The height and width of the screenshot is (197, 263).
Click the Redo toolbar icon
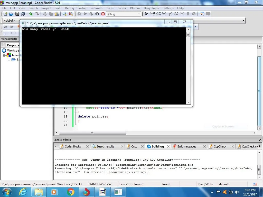[x=37, y=14]
